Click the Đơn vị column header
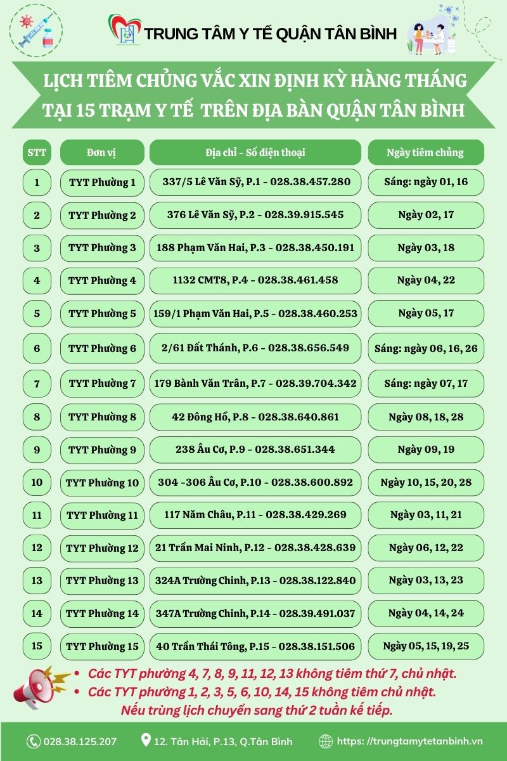This screenshot has width=507, height=761. pyautogui.click(x=102, y=152)
